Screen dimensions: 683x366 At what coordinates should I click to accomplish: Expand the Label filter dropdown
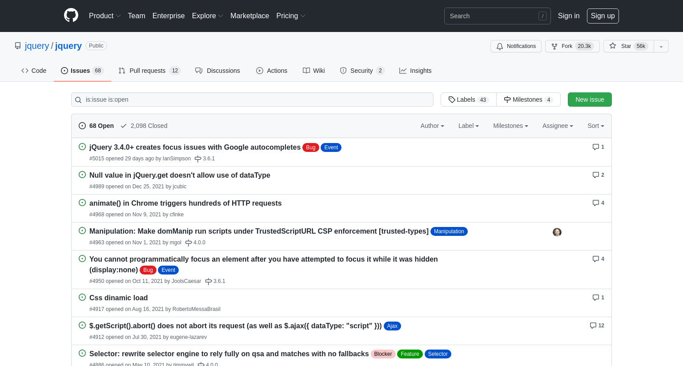click(x=469, y=126)
